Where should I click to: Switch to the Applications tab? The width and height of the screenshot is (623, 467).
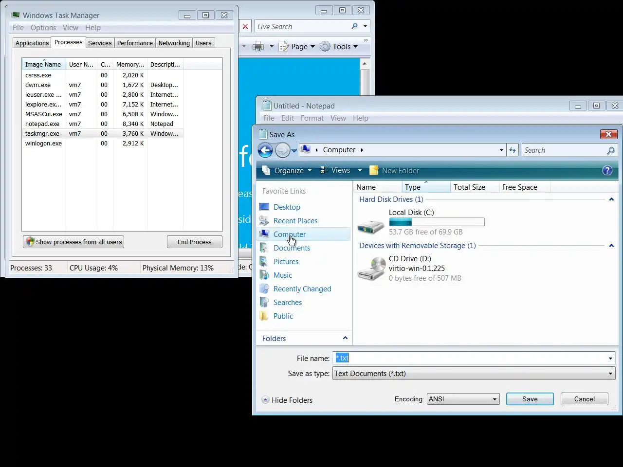pos(32,43)
